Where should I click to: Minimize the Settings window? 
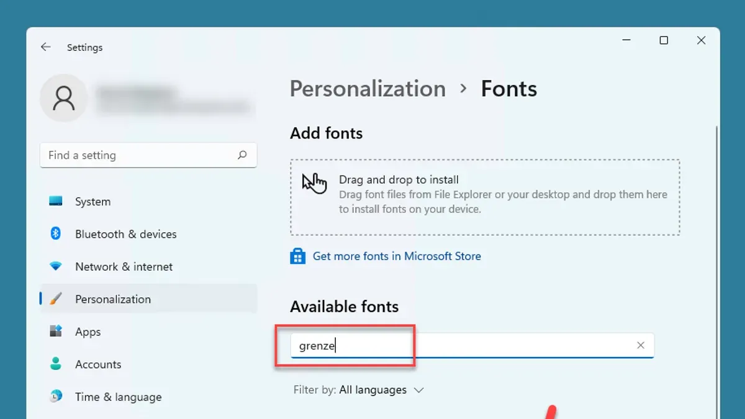tap(626, 40)
